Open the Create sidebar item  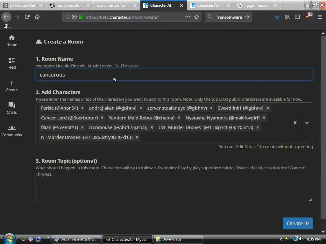pyautogui.click(x=12, y=86)
